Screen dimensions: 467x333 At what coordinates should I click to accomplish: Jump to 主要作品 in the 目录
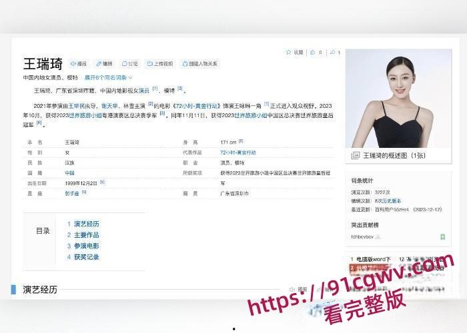[86, 235]
